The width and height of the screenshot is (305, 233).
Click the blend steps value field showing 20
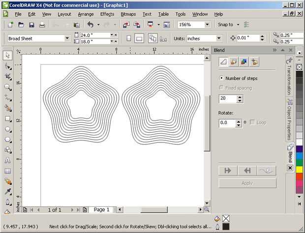click(228, 99)
